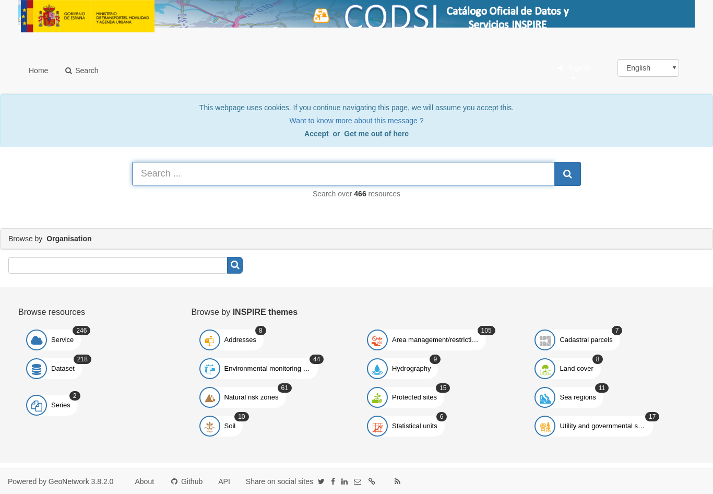
Task: Click 'Get me out of here' link
Action: pos(376,134)
